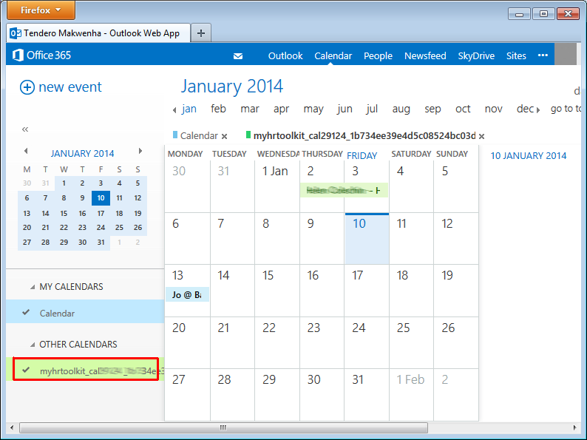Select 1 Feb cell in month grid
Image resolution: width=587 pixels, height=440 pixels.
[x=411, y=395]
